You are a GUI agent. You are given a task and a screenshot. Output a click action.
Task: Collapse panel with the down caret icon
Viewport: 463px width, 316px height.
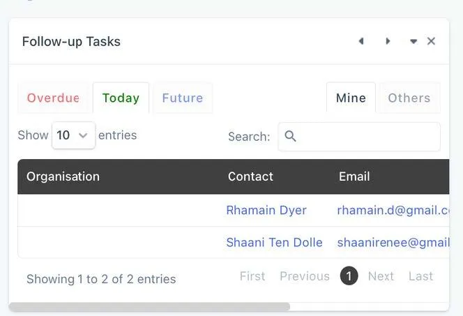pos(413,41)
